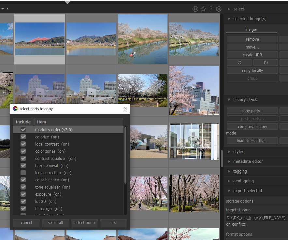288x240 pixels.
Task: Select the river thumbnail with red kayak
Action: point(143,39)
